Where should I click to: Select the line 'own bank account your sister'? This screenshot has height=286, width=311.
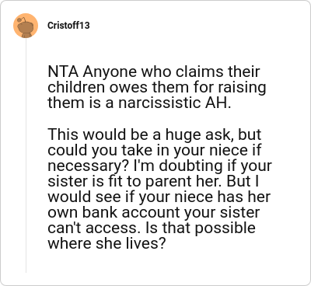[154, 212]
